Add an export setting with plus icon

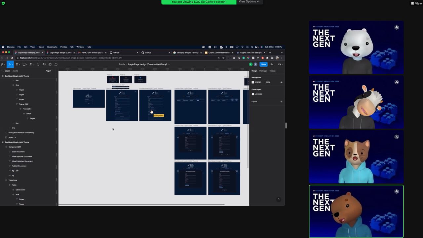[x=281, y=102]
